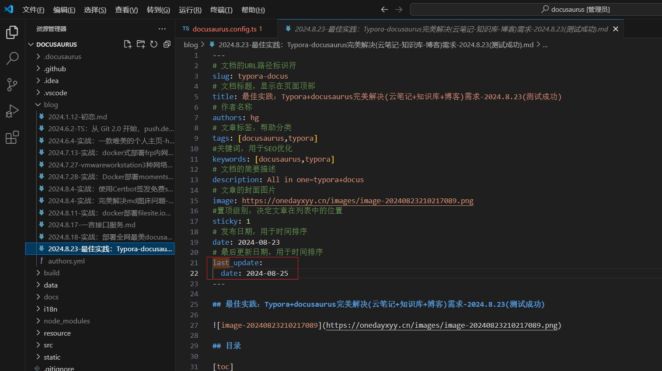This screenshot has height=371, width=662.
Task: Open file 2024.8.4 Certbot post
Action: point(100,189)
